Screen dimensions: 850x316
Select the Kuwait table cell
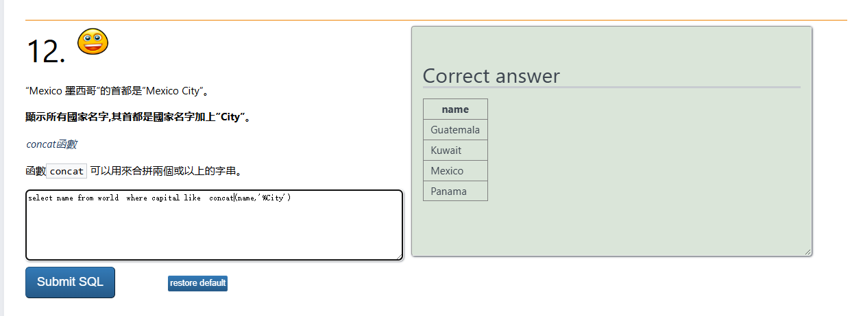[x=446, y=150]
